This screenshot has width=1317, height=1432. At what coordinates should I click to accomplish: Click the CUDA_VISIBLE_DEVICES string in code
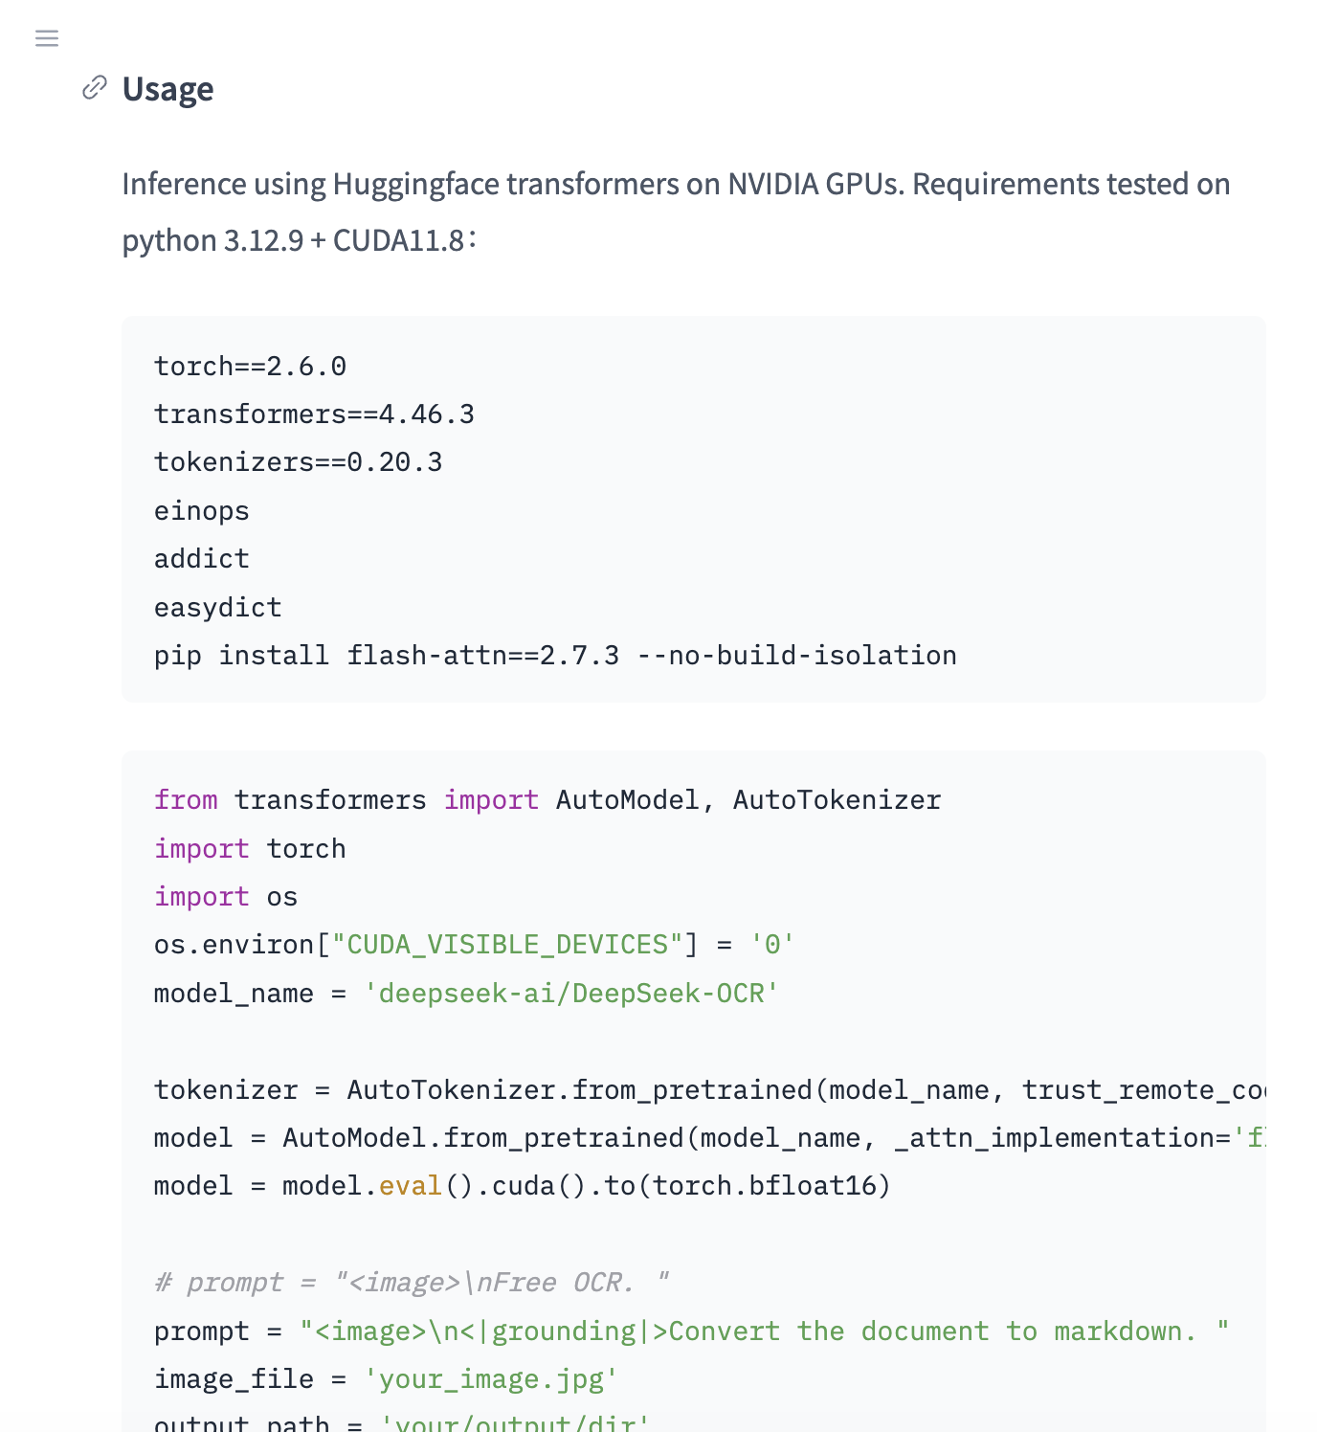click(x=507, y=945)
